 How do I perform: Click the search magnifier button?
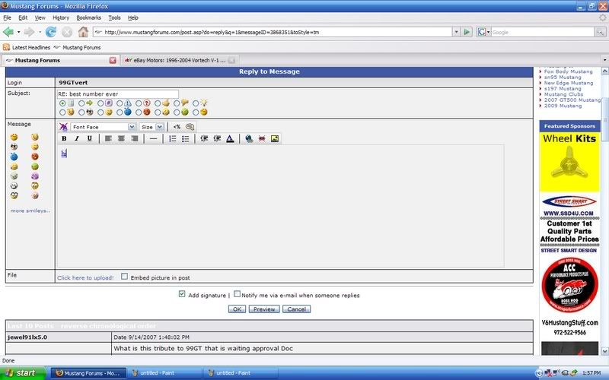click(601, 32)
